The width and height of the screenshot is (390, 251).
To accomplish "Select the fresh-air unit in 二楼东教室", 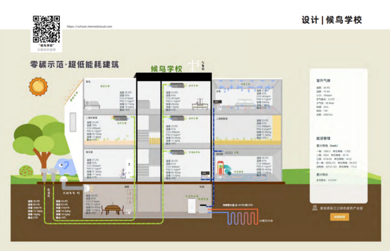I will [x=121, y=118].
